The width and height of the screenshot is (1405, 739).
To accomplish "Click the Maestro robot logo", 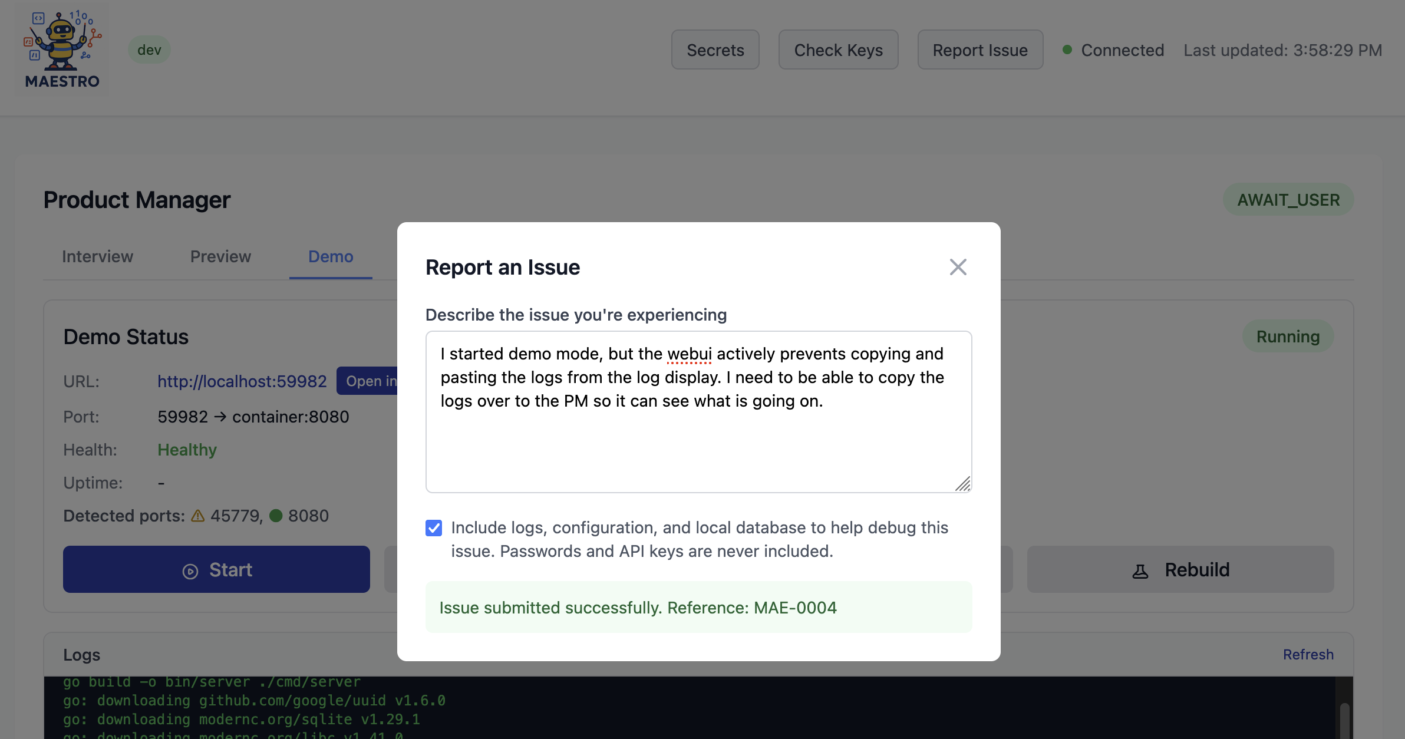I will [x=62, y=50].
